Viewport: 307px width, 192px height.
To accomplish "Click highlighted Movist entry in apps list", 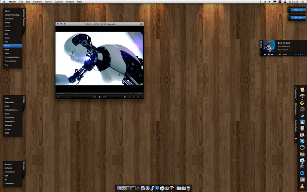I will pos(12,46).
